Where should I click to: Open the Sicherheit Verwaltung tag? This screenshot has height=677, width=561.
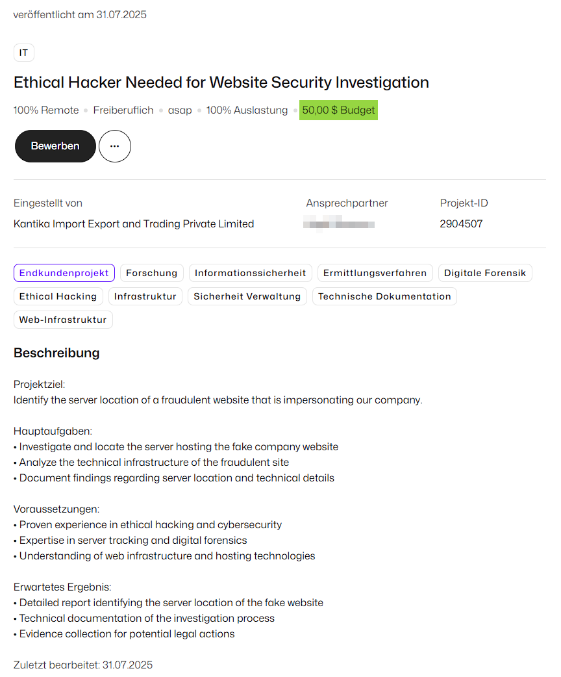[x=247, y=296]
